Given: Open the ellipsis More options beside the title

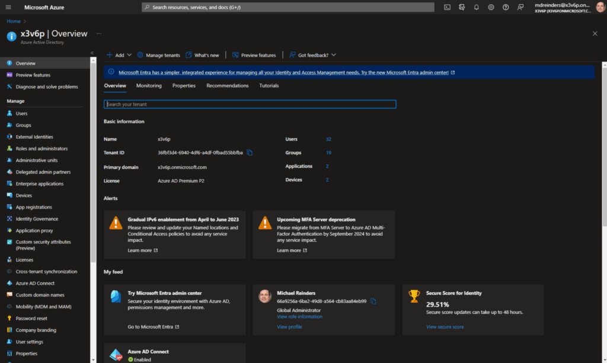Looking at the screenshot, I should click(x=99, y=34).
